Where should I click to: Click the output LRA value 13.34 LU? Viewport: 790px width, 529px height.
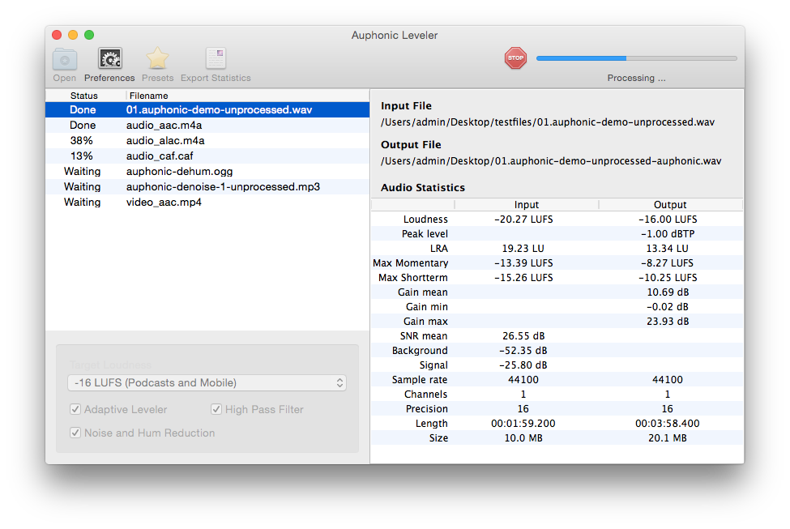coord(667,249)
